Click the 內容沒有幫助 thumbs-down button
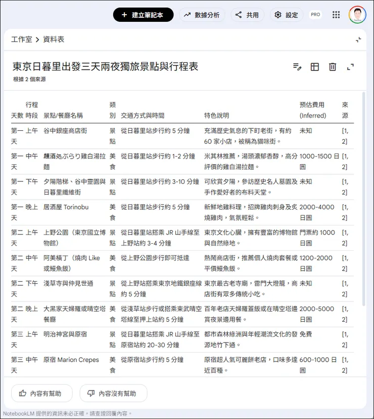The height and width of the screenshot is (419, 374). 114,393
